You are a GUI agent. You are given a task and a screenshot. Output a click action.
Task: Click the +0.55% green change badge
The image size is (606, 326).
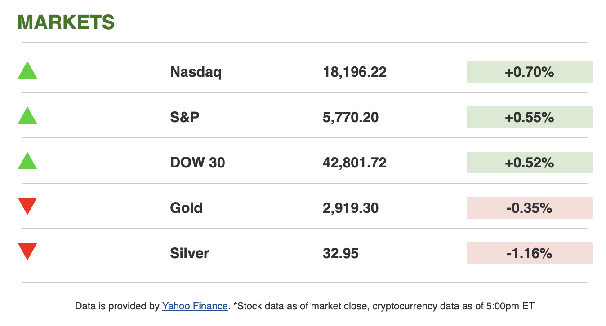coord(529,117)
